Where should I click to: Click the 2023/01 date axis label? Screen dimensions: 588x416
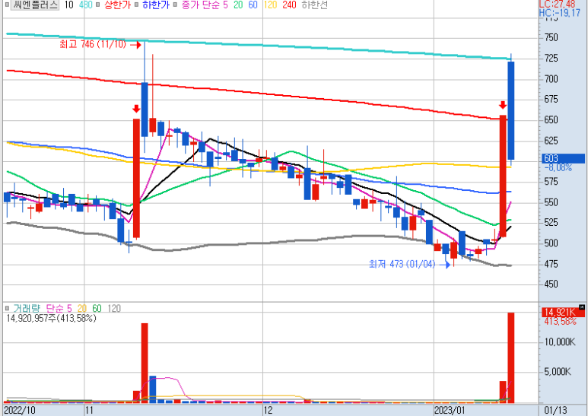[x=450, y=410]
